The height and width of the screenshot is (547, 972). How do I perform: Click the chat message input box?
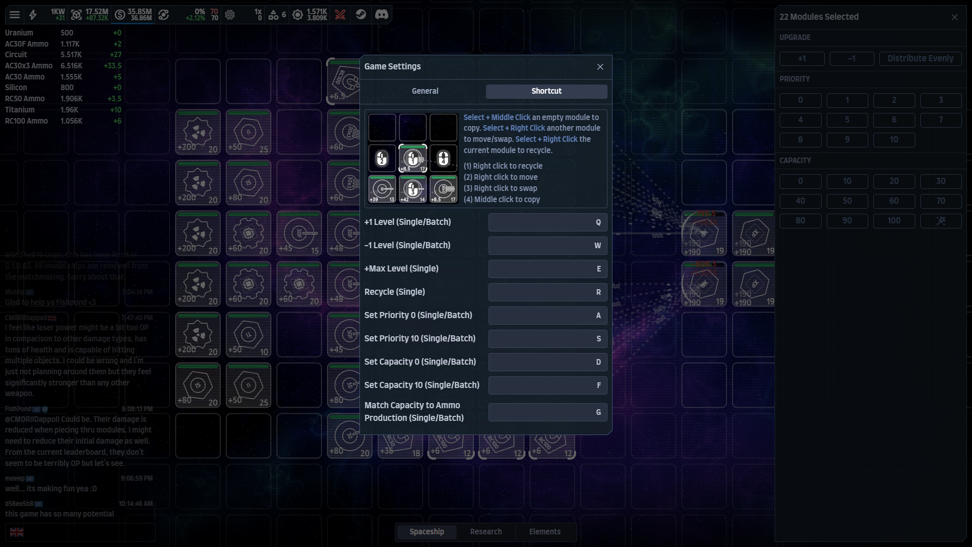(80, 532)
